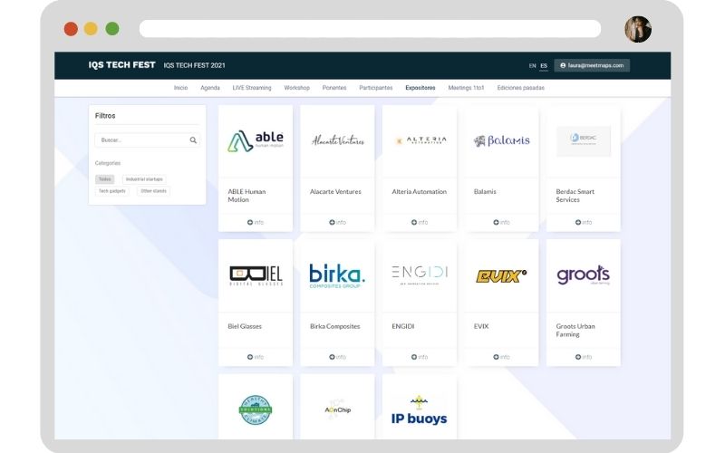Image resolution: width=725 pixels, height=453 pixels.
Task: Click the Balamis exhibitor name
Action: point(485,191)
